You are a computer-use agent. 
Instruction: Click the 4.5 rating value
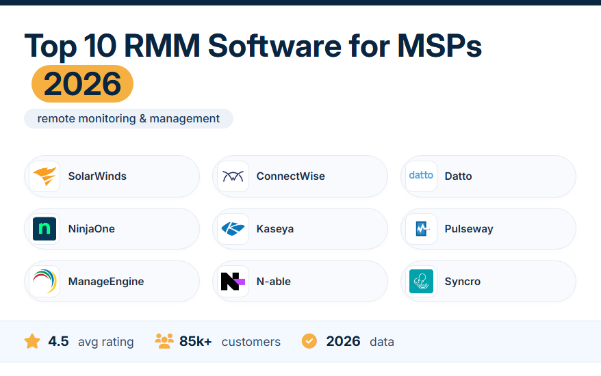[58, 341]
